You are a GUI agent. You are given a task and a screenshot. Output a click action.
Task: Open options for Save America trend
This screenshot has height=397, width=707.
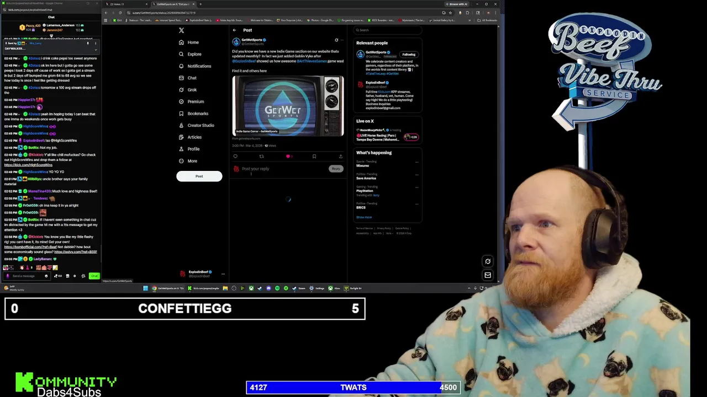coord(416,175)
